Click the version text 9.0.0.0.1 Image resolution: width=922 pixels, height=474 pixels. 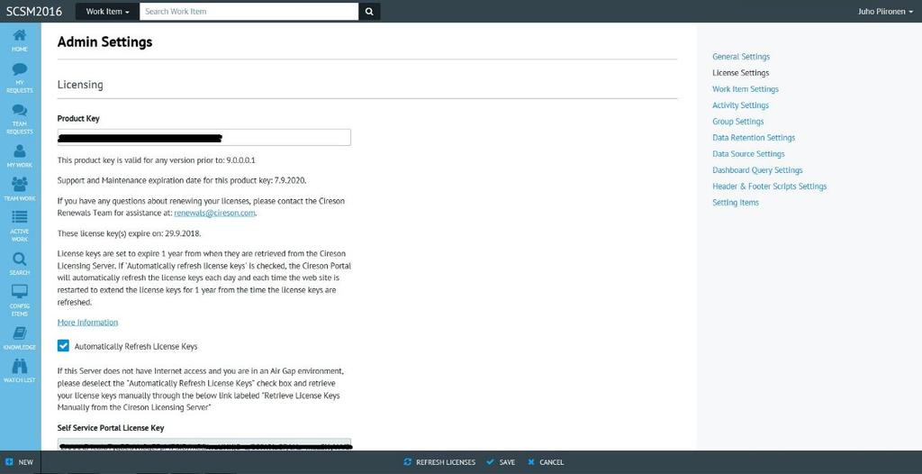[x=241, y=160]
